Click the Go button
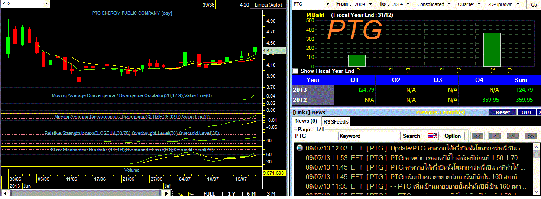 [533, 4]
